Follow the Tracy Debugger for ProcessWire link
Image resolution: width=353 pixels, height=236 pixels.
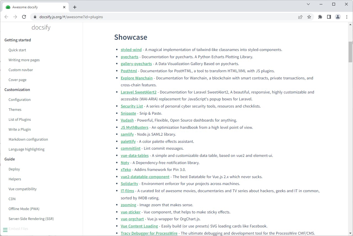pyautogui.click(x=149, y=233)
